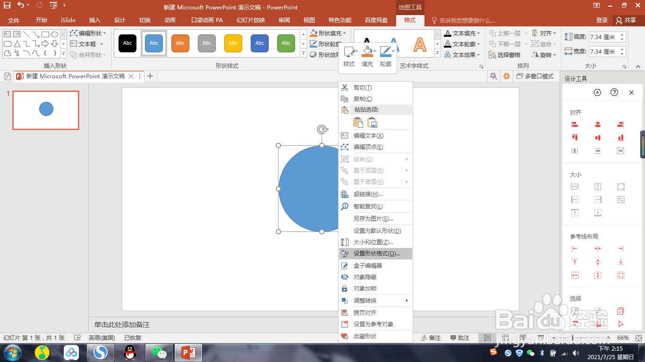Select slide 1 thumbnail

(x=46, y=110)
